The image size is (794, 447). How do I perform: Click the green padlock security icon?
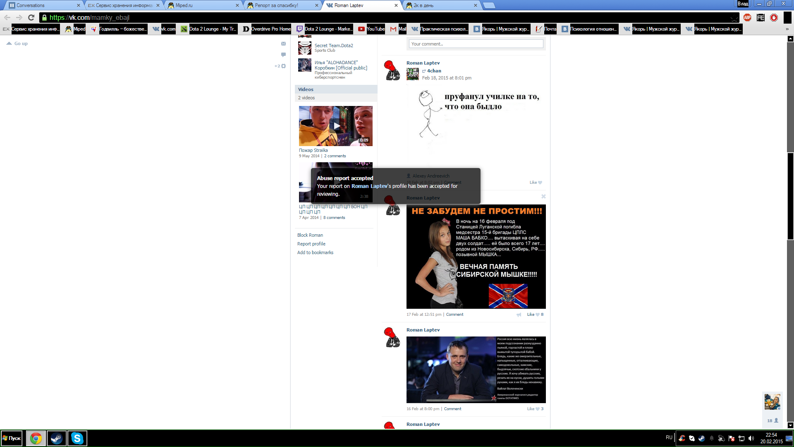coord(44,17)
